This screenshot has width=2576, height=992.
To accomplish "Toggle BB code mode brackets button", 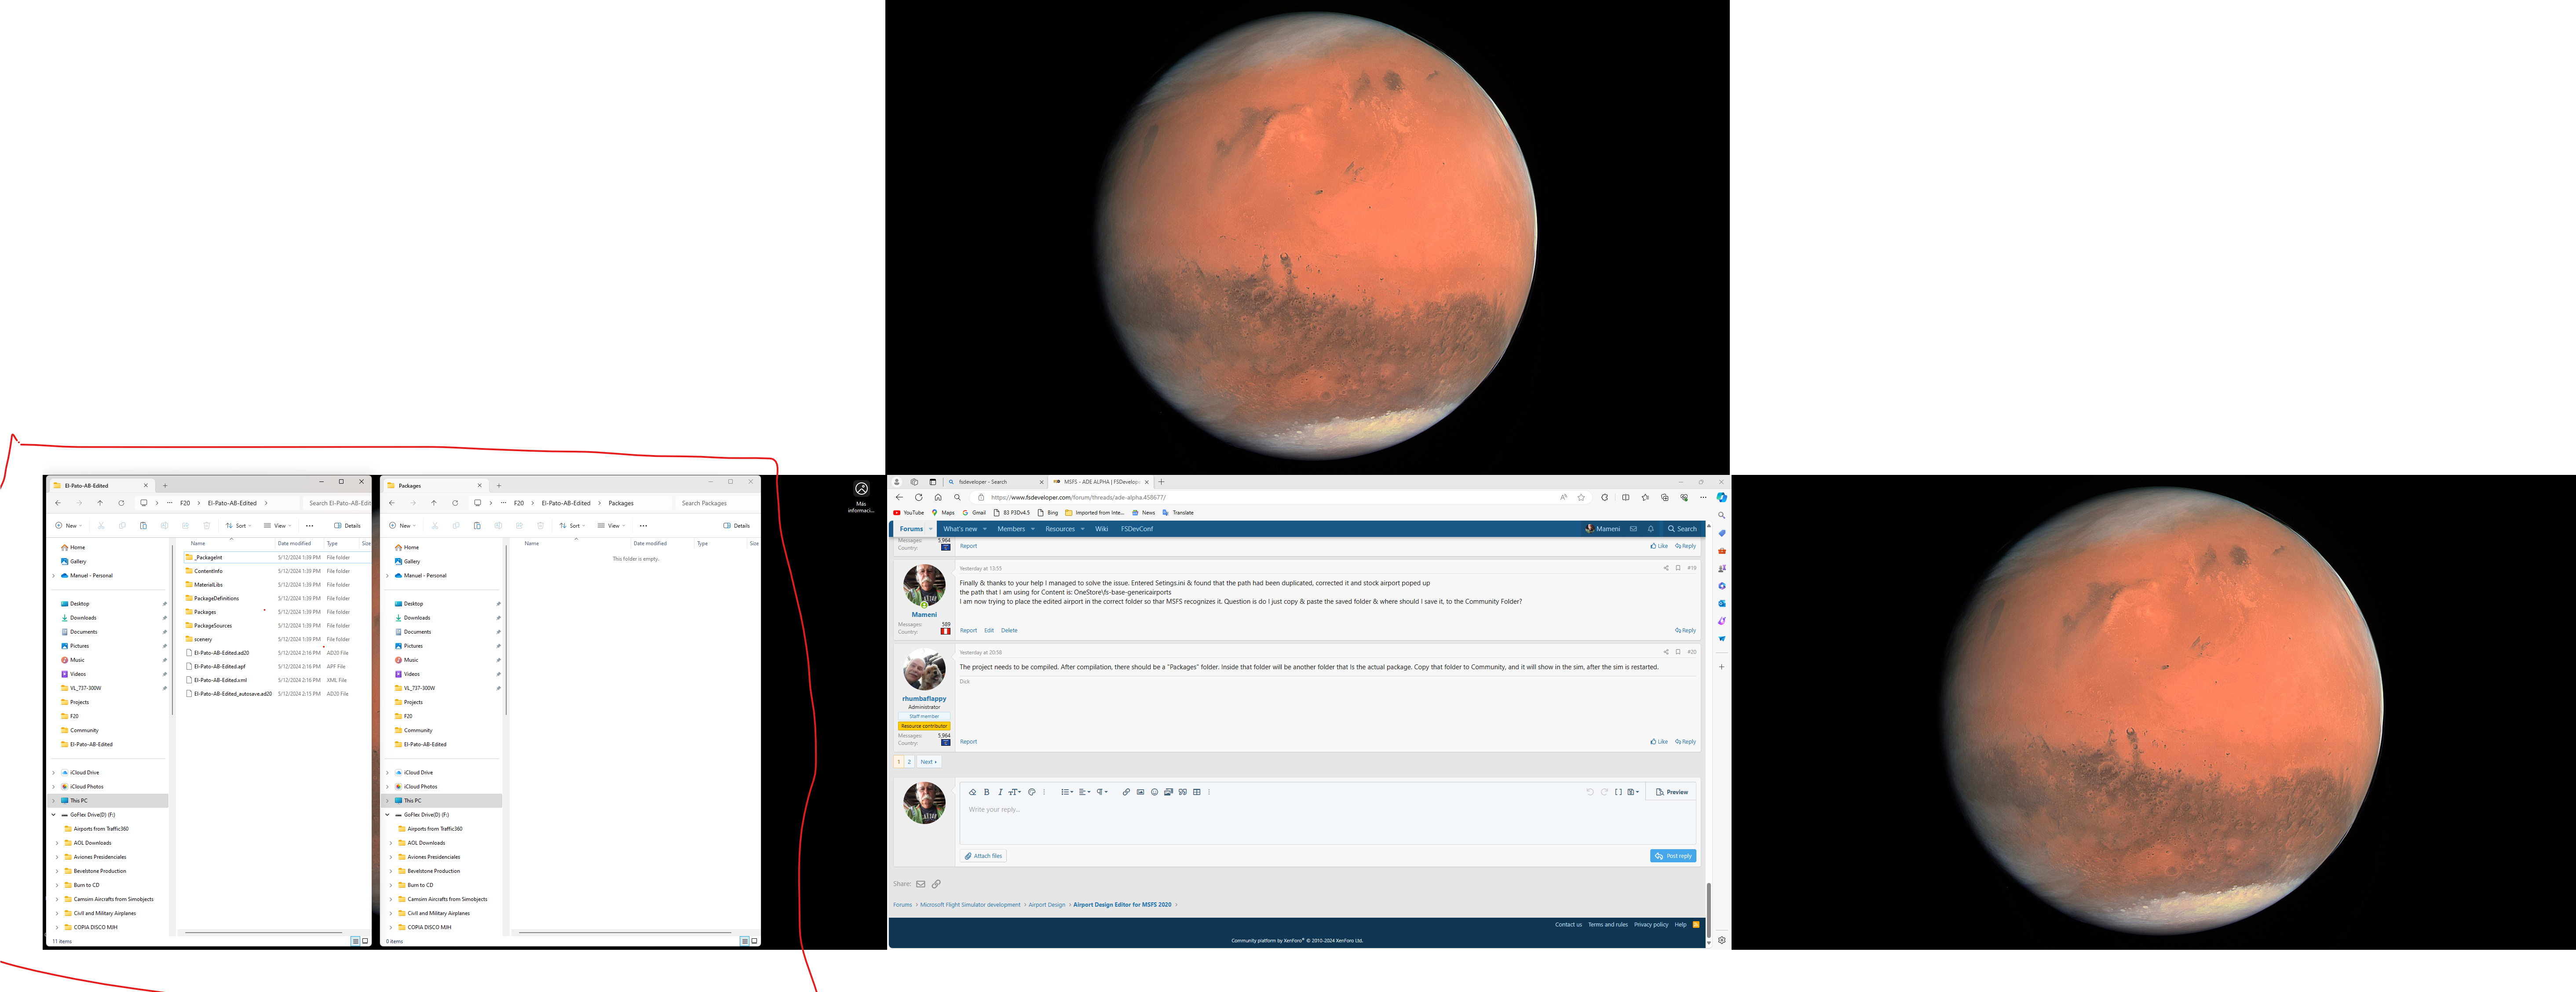I will click(x=1618, y=792).
